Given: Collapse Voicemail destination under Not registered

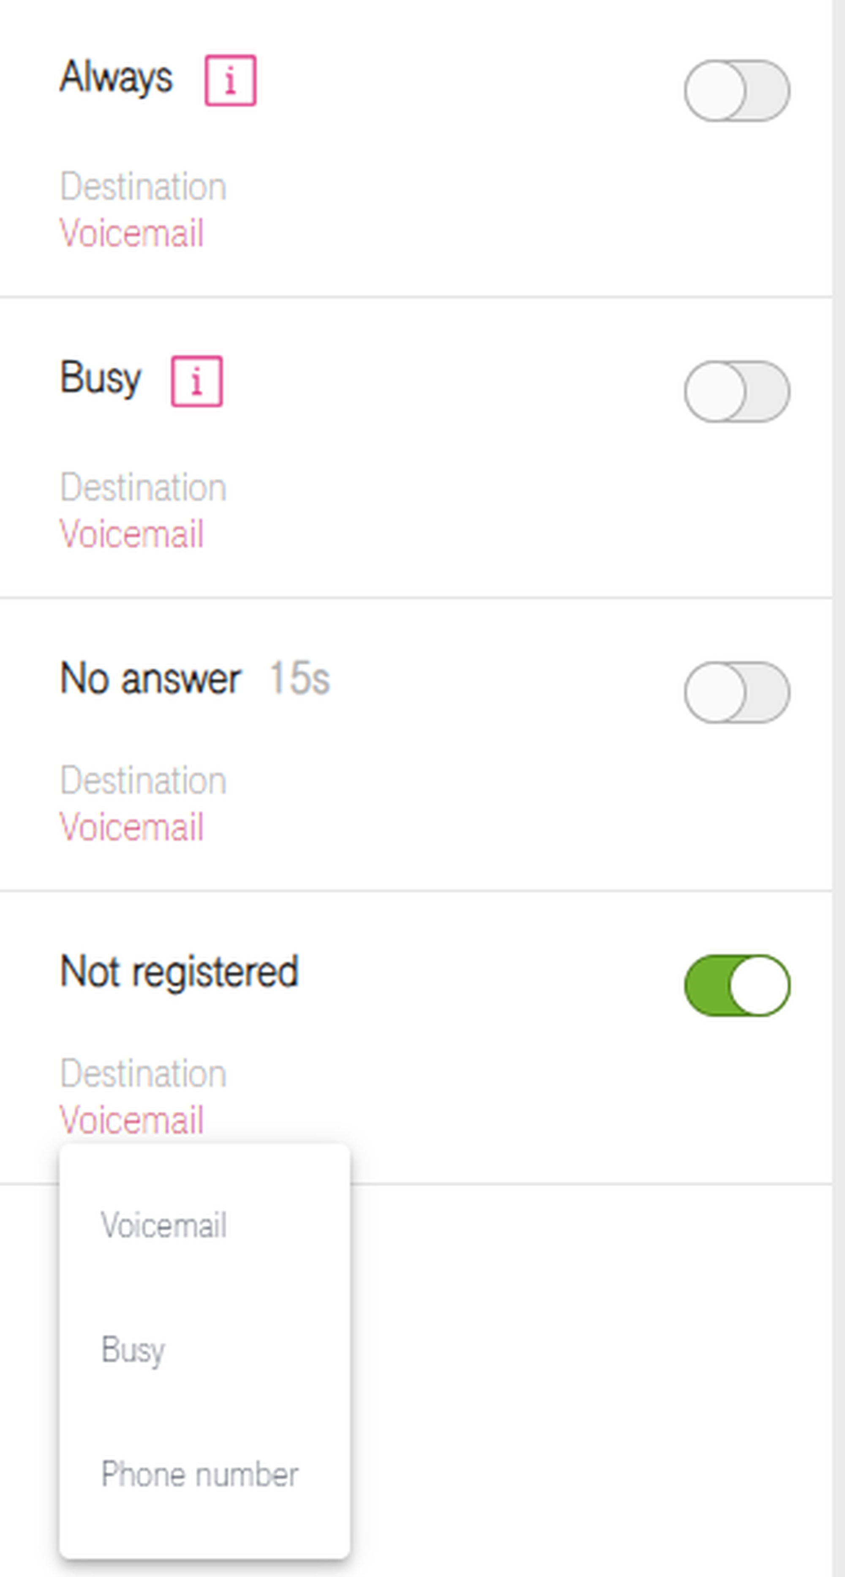Looking at the screenshot, I should pos(131,1120).
